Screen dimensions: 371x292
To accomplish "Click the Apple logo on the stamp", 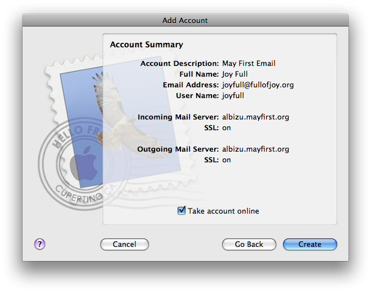I will (x=84, y=163).
